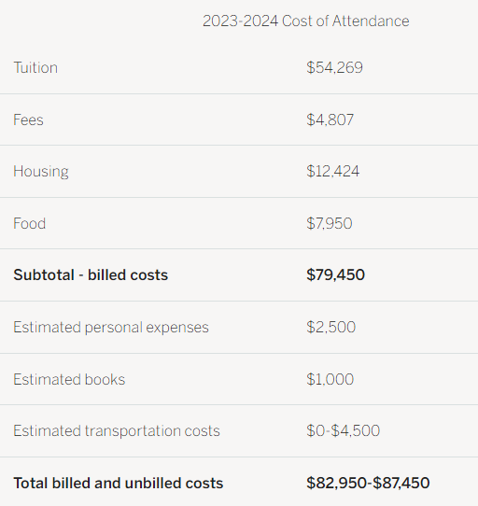Click the $79,450 subtotal amount
Screen dimensions: 478x506
(x=335, y=275)
